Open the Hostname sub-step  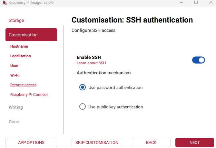(x=19, y=46)
